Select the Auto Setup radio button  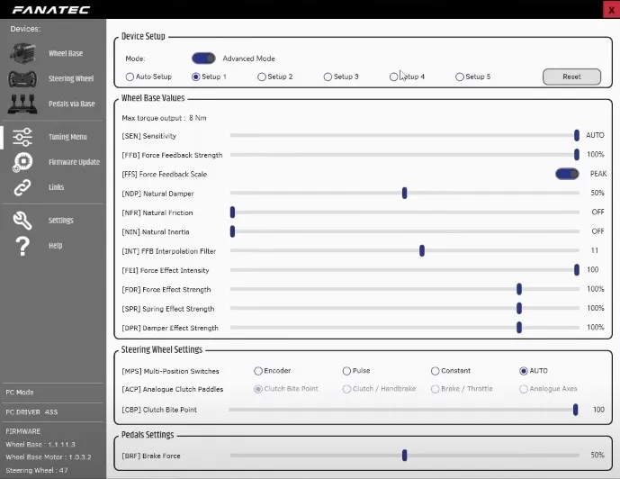coord(130,77)
